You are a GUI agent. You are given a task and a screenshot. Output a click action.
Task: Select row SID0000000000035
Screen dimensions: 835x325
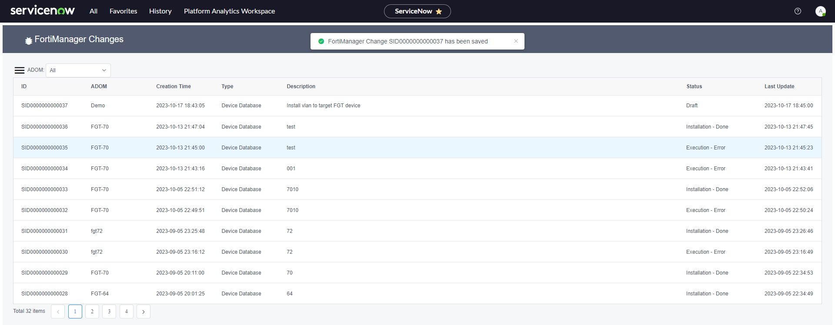pyautogui.click(x=417, y=148)
